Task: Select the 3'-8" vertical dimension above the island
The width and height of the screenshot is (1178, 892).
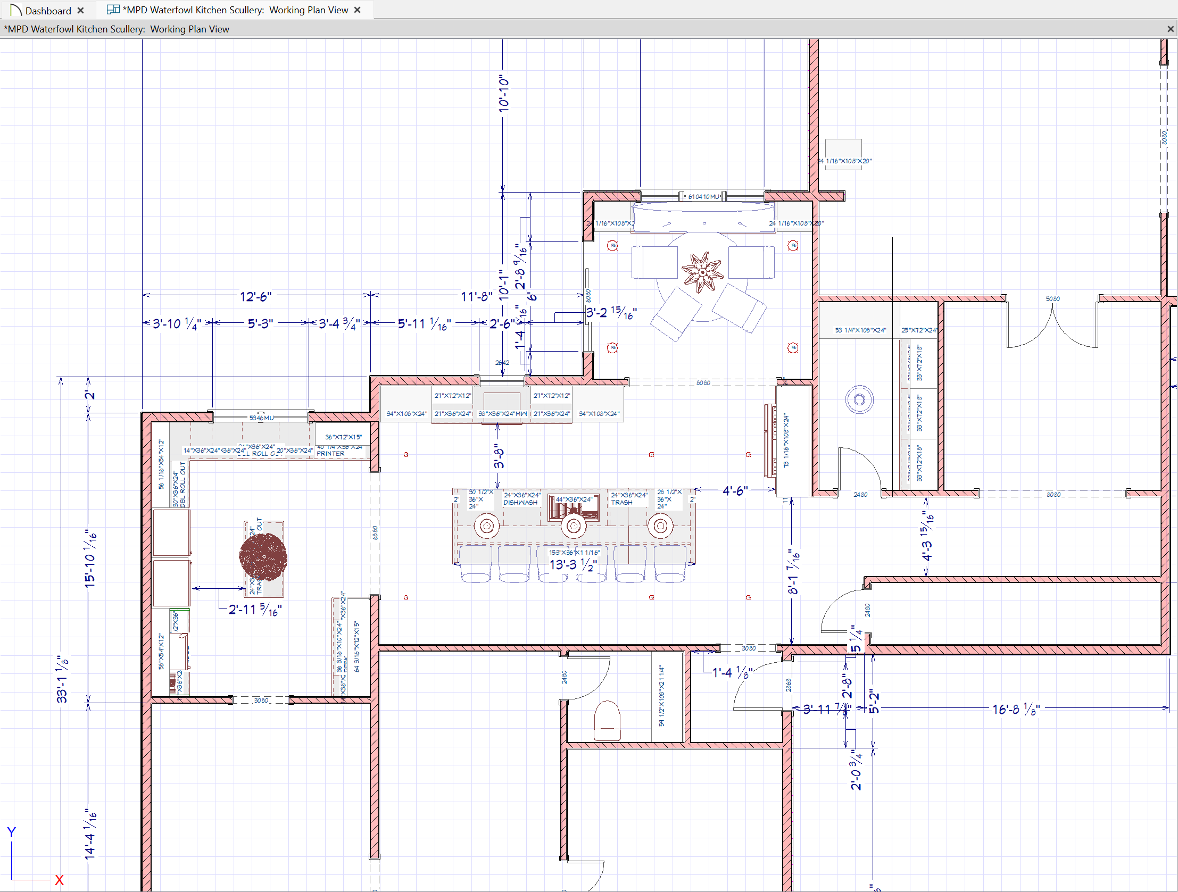Action: click(499, 457)
